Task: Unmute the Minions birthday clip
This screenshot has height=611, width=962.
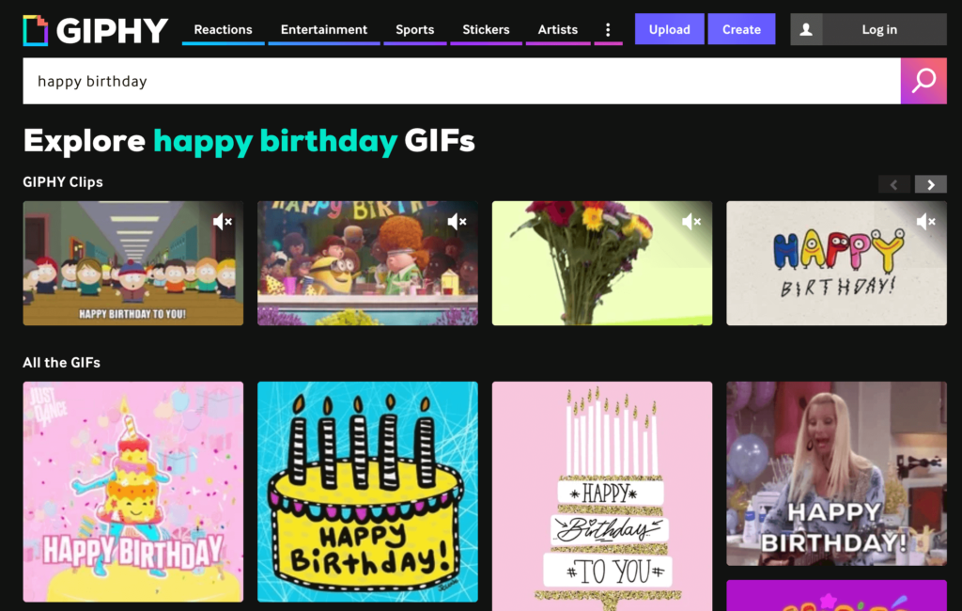Action: coord(457,222)
